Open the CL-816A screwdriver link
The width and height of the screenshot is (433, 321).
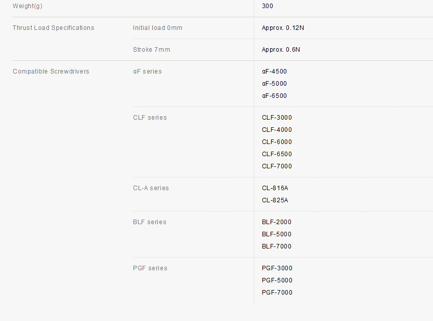coord(275,188)
